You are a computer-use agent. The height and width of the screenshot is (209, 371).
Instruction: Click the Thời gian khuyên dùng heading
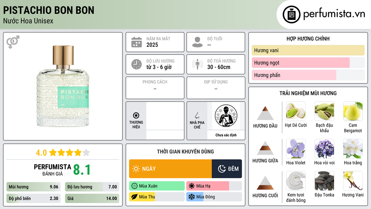pos(185,152)
